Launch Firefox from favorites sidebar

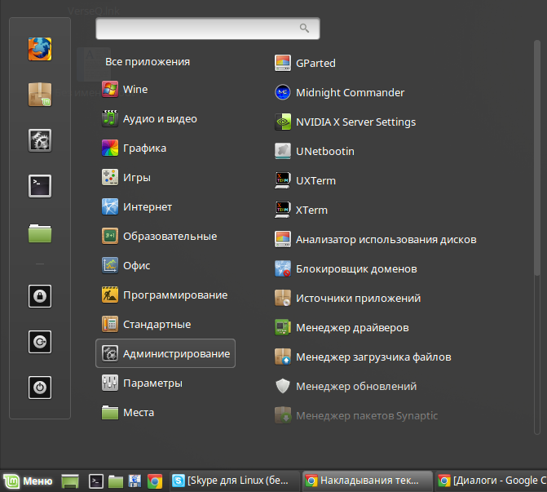click(40, 49)
